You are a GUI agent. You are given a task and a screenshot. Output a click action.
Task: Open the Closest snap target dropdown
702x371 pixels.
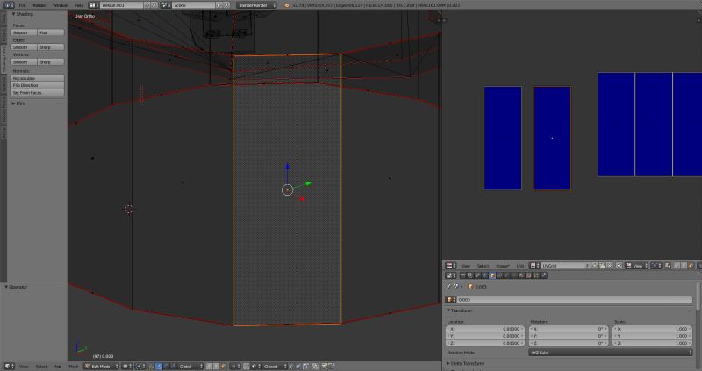pyautogui.click(x=275, y=366)
